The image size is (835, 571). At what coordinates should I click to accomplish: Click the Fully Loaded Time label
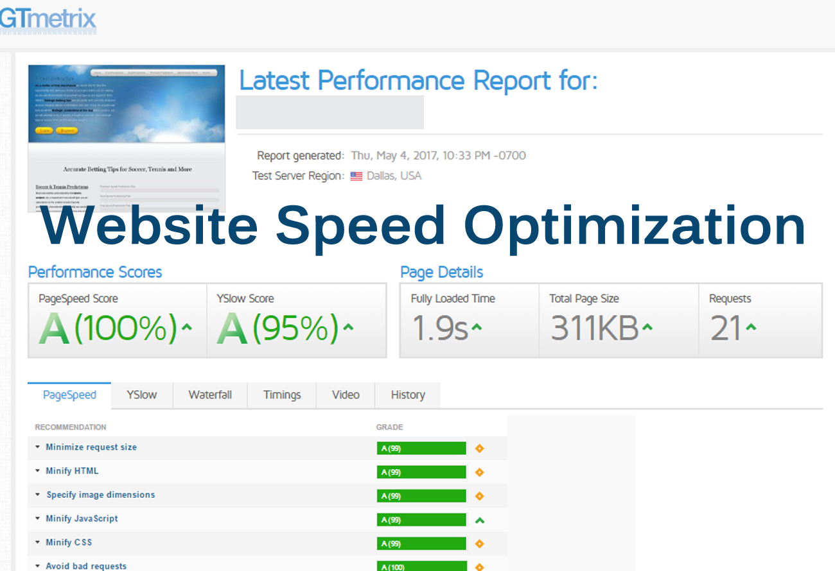click(x=453, y=299)
